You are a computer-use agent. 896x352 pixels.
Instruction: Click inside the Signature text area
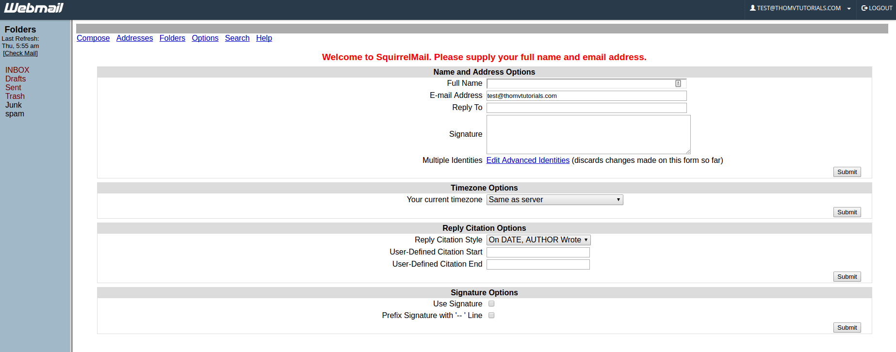[x=588, y=134]
